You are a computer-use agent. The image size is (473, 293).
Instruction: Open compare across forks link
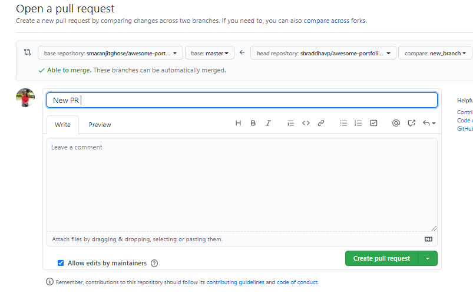tap(335, 21)
